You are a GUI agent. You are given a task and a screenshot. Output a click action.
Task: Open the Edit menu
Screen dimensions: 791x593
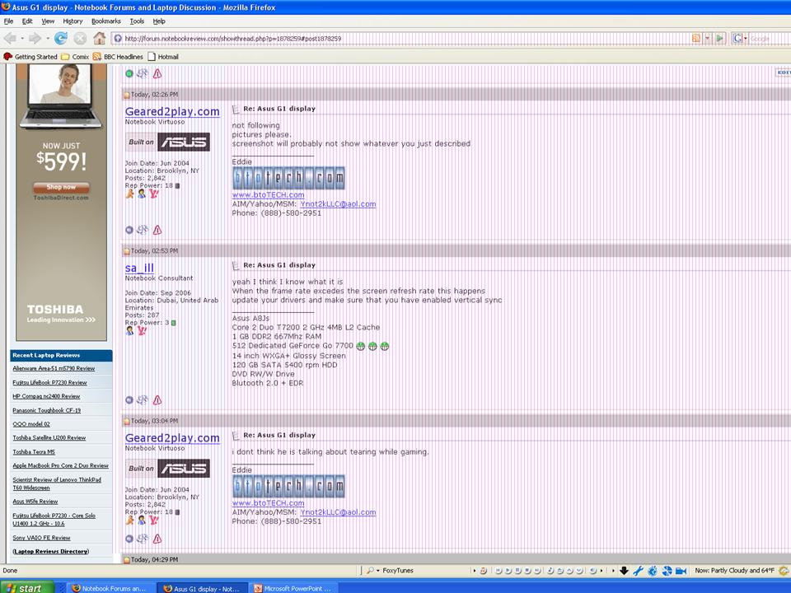[x=27, y=21]
